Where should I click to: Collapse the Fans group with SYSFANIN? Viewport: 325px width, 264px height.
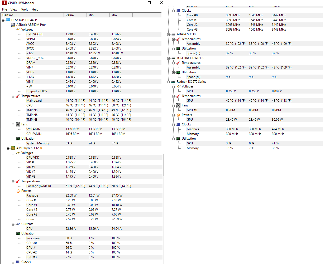tap(13, 125)
